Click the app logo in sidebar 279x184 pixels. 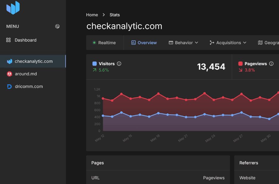(13, 8)
